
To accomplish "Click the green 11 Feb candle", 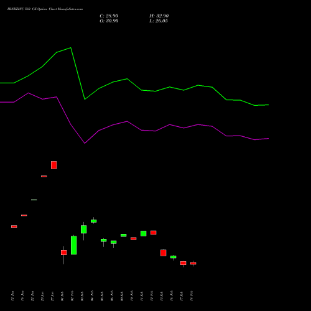I will [144, 233].
